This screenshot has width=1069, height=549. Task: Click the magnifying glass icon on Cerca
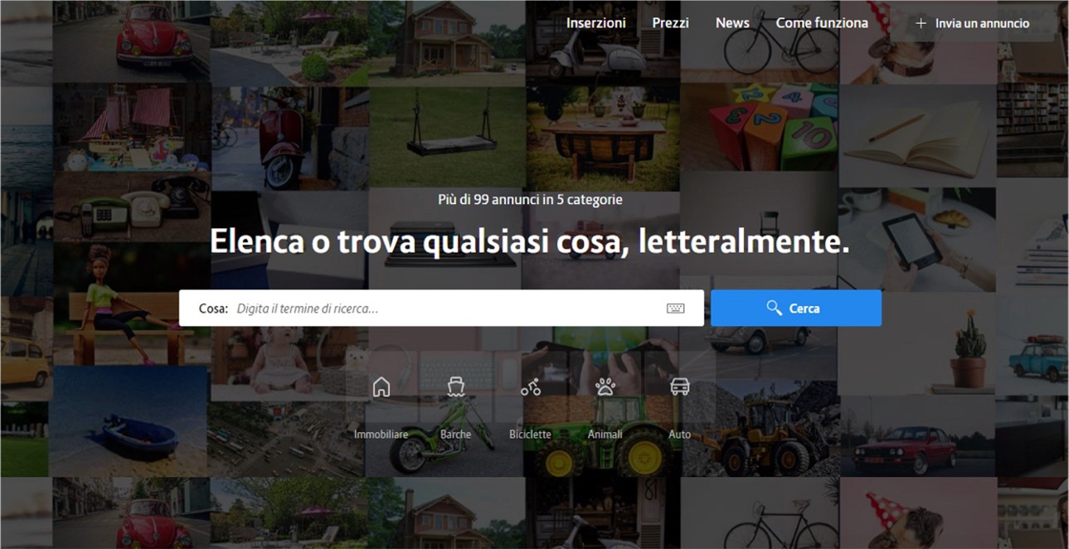(x=774, y=308)
